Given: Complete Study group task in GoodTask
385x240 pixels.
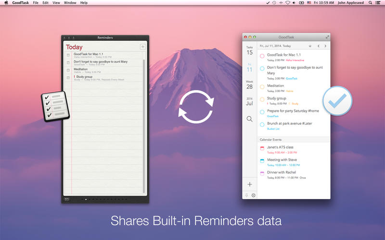Looking at the screenshot, I should (x=262, y=99).
